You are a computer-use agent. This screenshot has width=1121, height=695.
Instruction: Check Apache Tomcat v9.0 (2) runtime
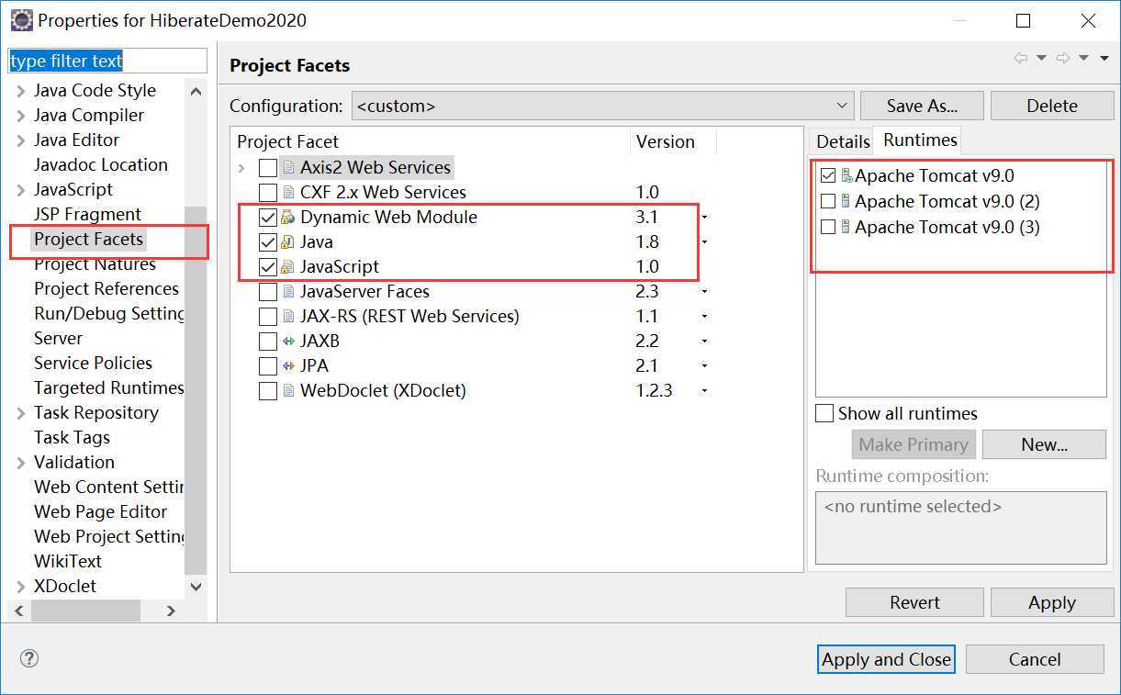(x=828, y=201)
